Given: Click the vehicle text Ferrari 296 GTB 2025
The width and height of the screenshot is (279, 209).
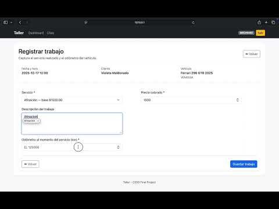Looking at the screenshot, I should 196,73.
